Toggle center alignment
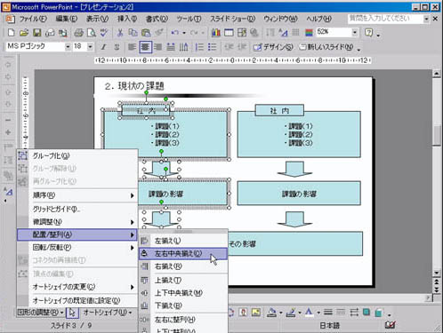Image resolution: width=443 pixels, height=333 pixels. tap(145, 47)
